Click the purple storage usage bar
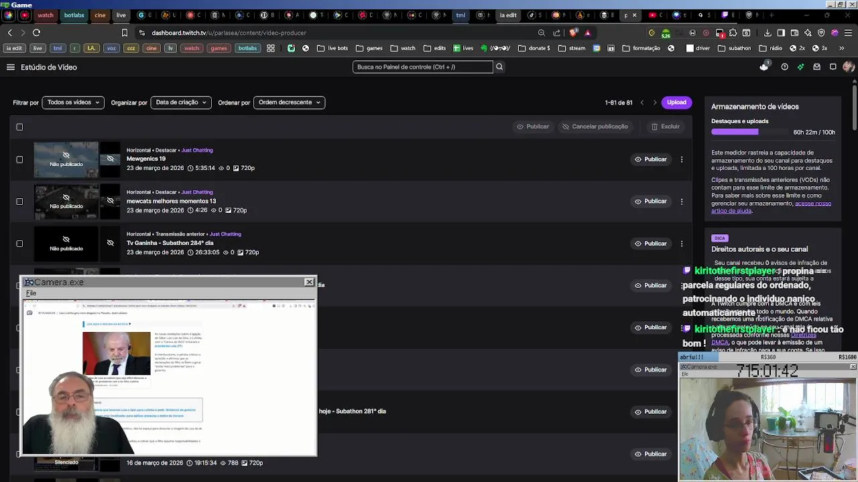This screenshot has height=482, width=858. coord(735,132)
